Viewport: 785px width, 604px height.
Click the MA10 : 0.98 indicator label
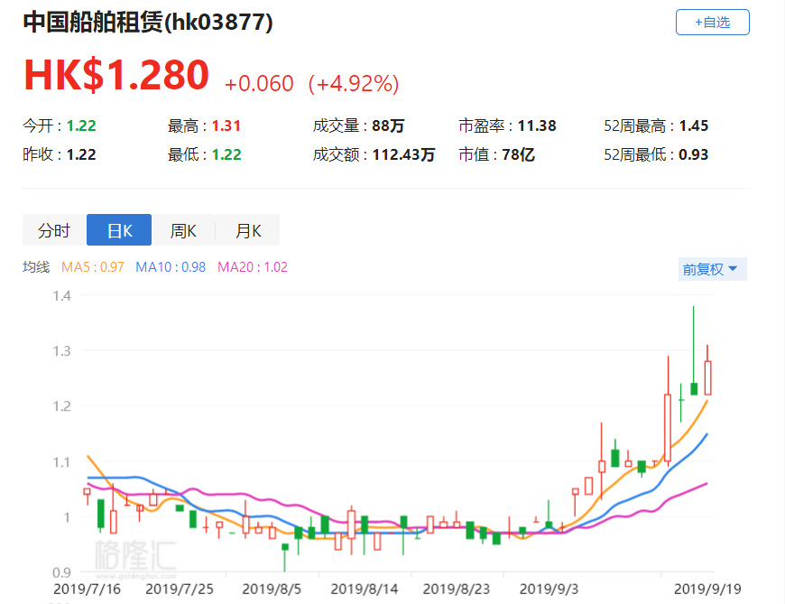pyautogui.click(x=171, y=267)
